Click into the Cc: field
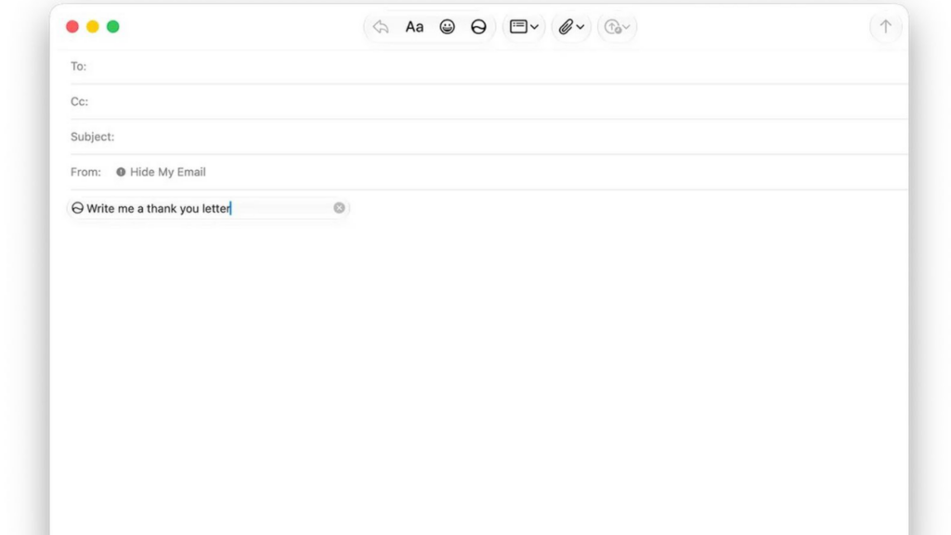951x535 pixels. pyautogui.click(x=498, y=101)
